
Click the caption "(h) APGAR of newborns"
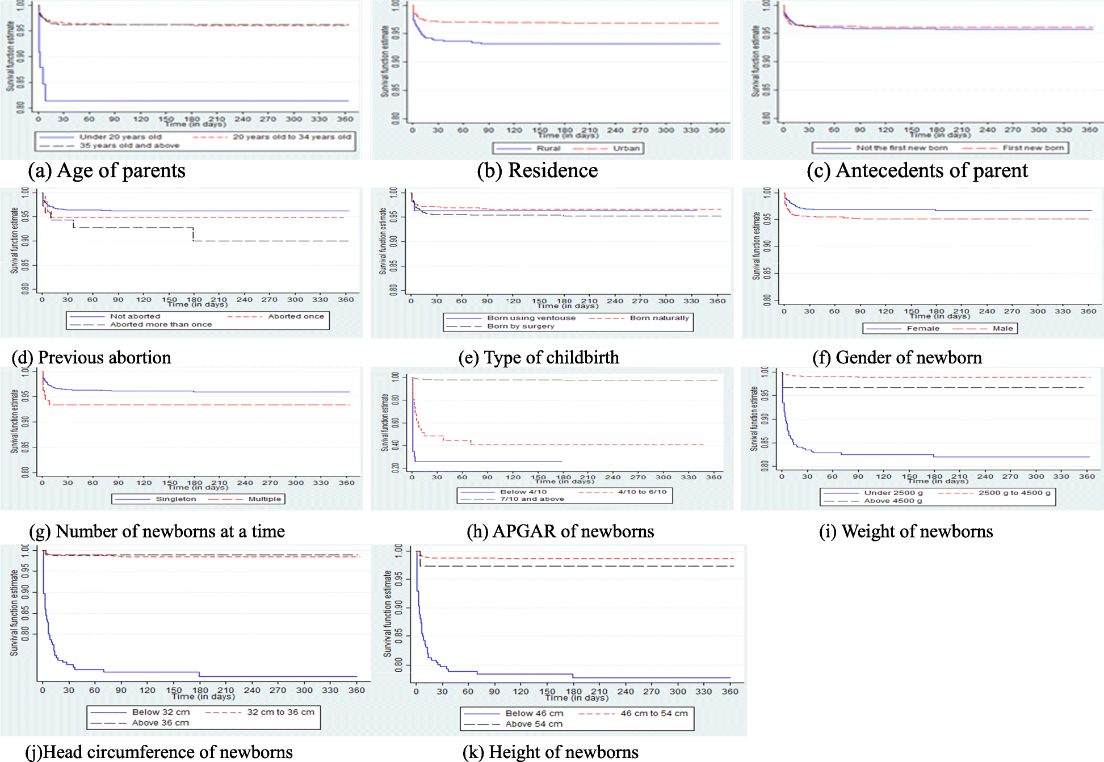tap(560, 531)
